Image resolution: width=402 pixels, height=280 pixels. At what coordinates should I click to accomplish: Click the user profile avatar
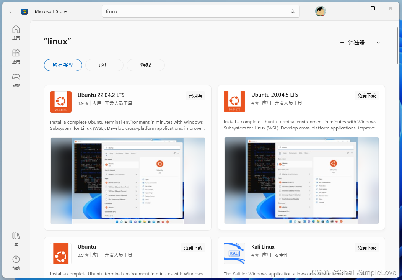[321, 11]
